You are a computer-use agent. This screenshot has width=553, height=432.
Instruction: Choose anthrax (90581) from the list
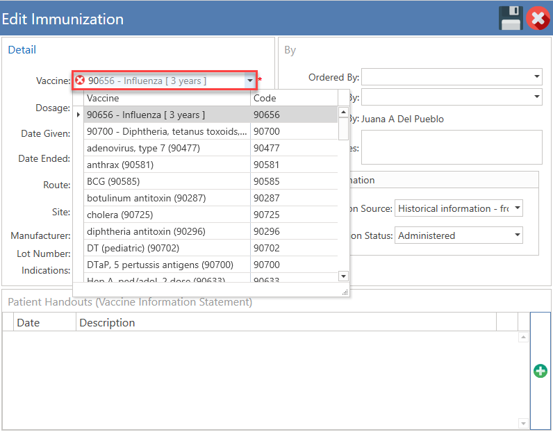211,165
